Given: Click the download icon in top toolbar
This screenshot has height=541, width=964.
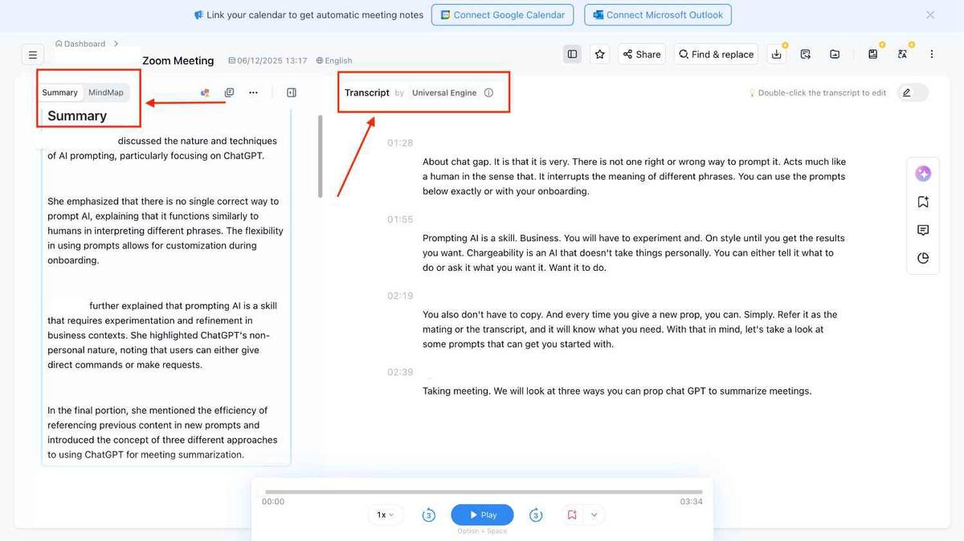Looking at the screenshot, I should (x=776, y=54).
